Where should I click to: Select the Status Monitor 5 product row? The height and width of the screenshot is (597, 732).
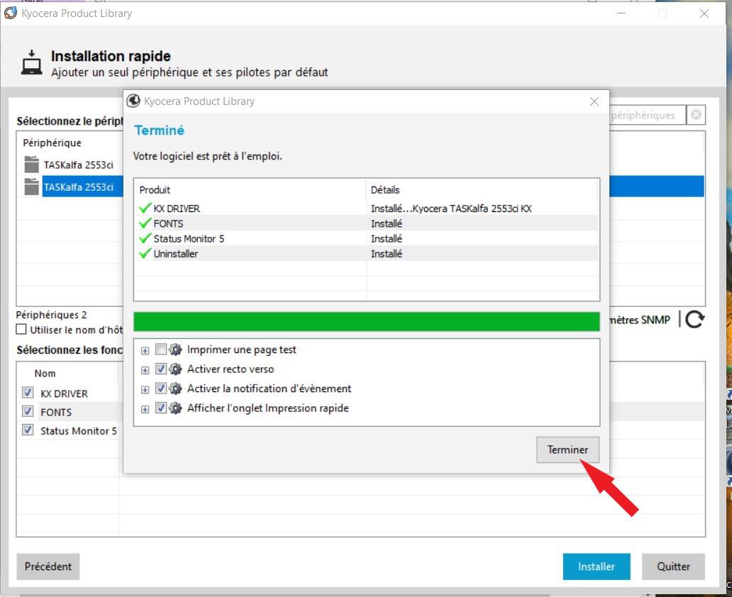189,239
